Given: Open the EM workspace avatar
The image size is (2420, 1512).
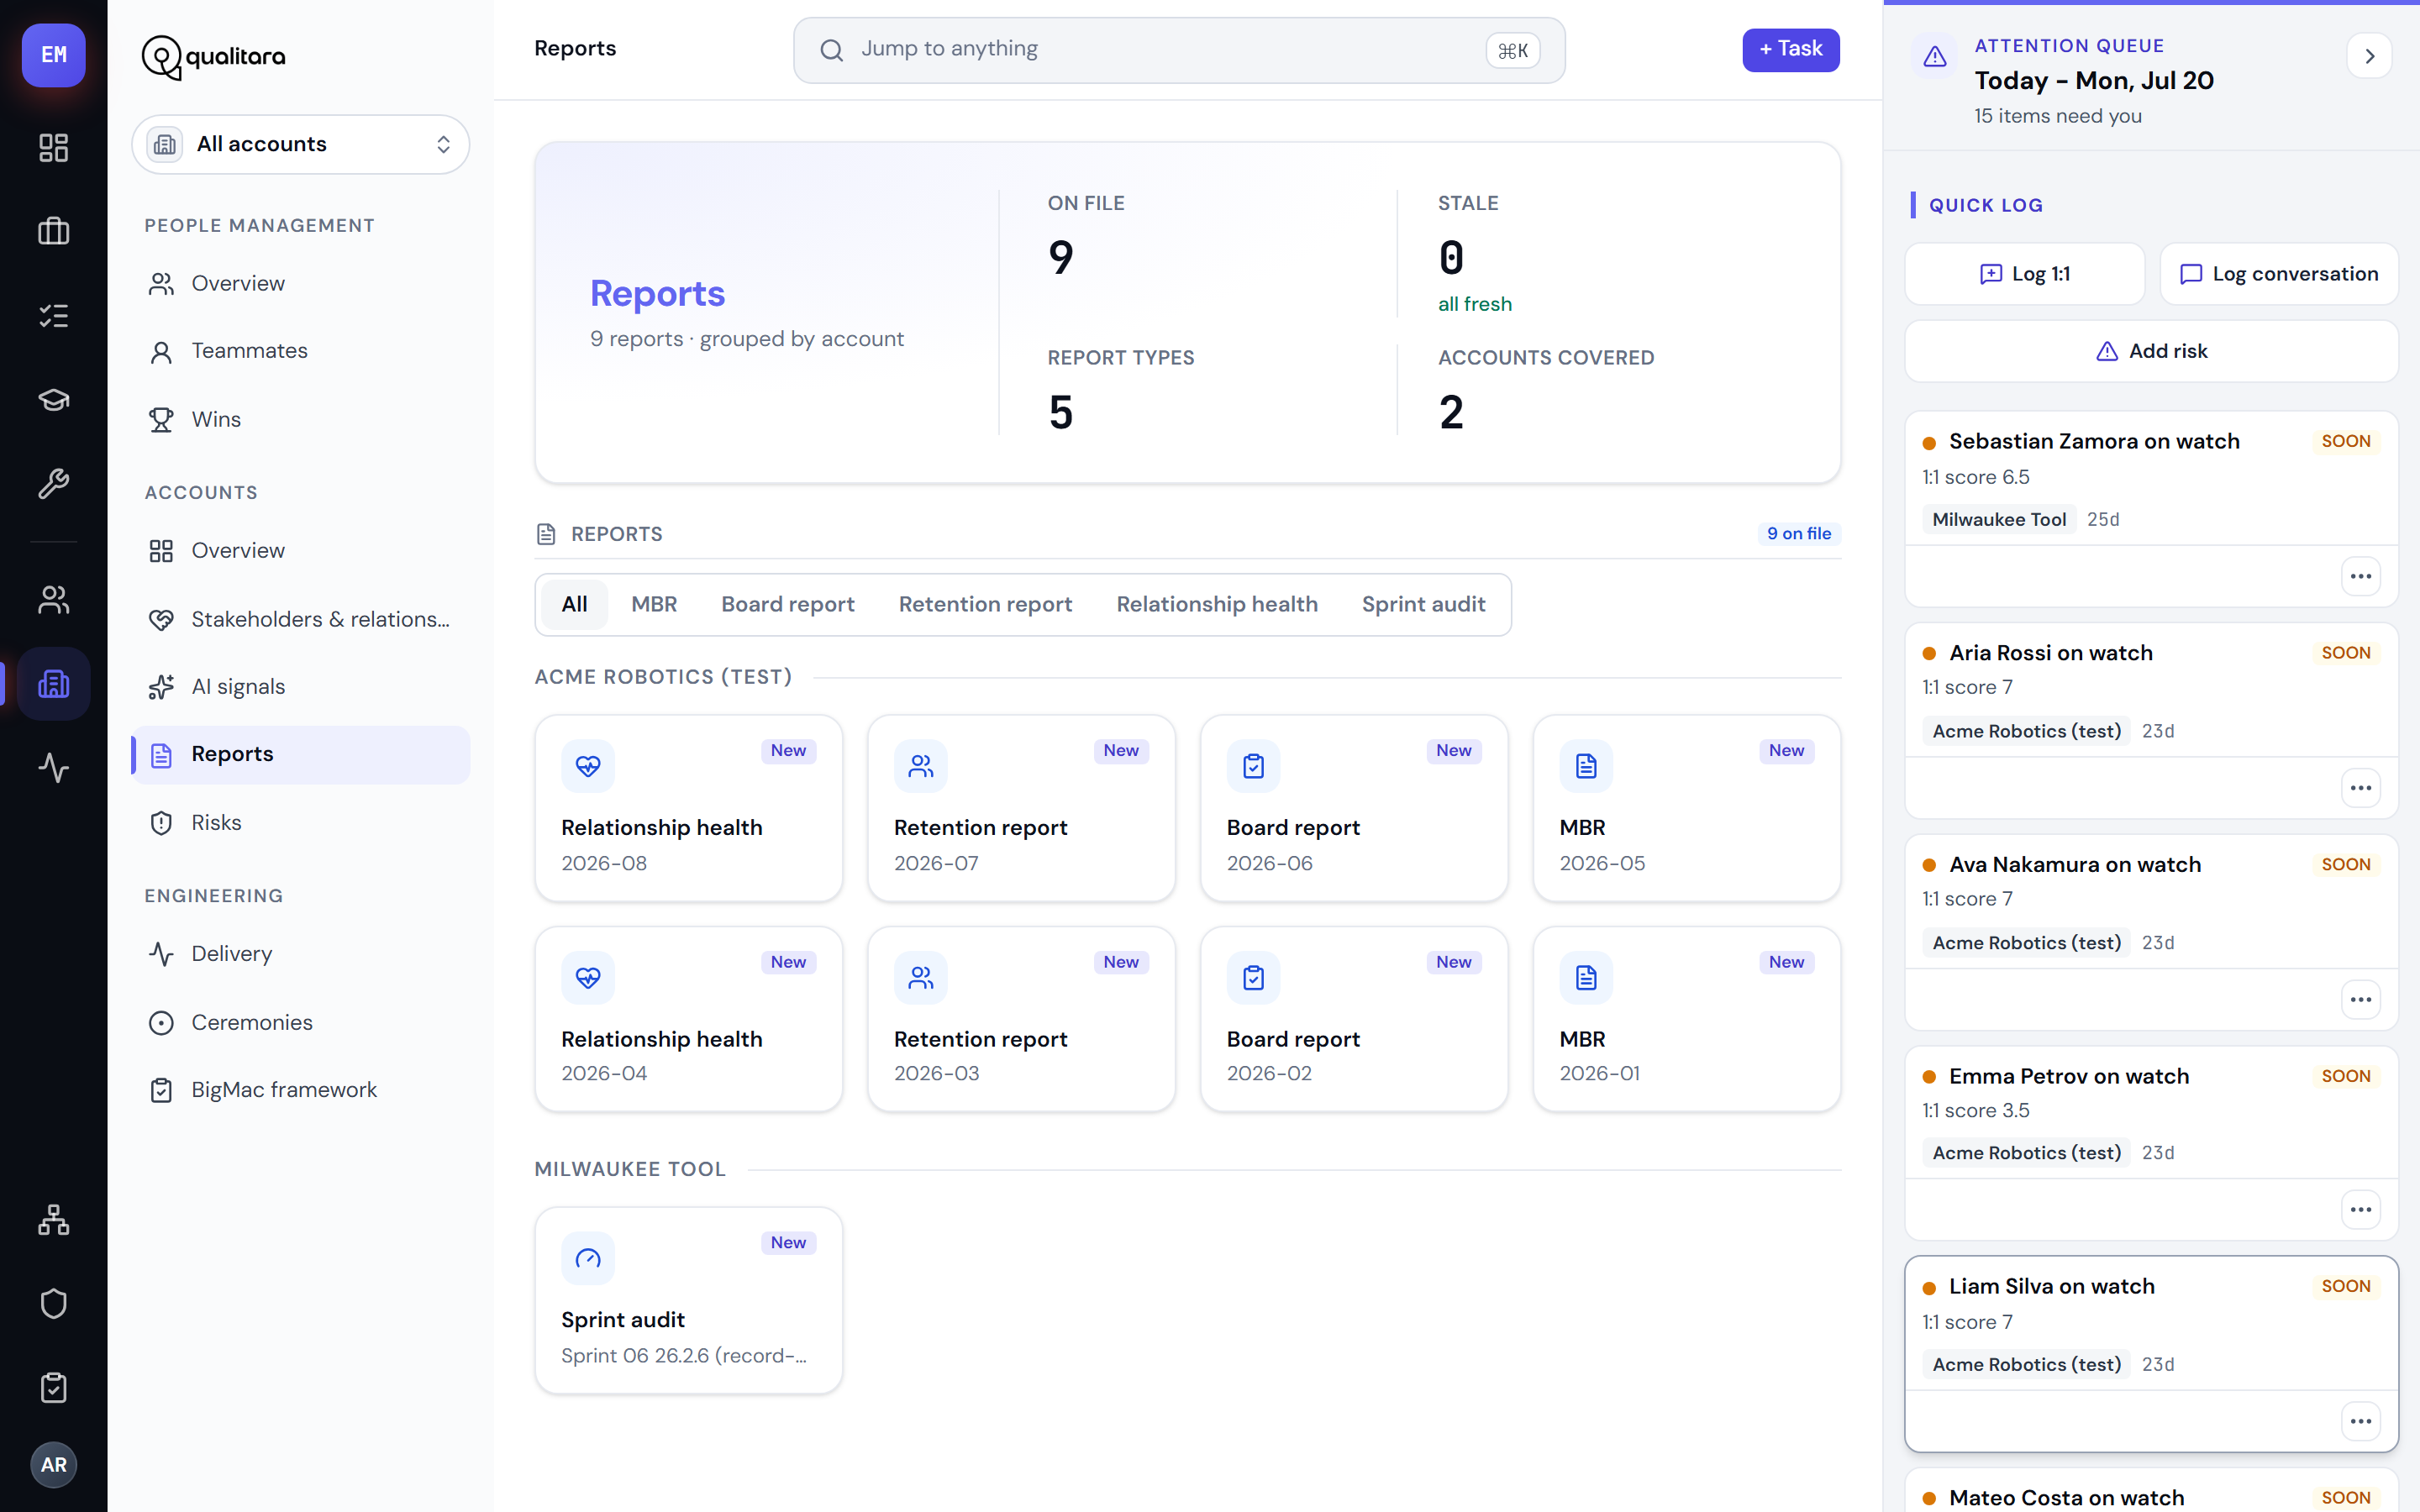Looking at the screenshot, I should click(54, 55).
